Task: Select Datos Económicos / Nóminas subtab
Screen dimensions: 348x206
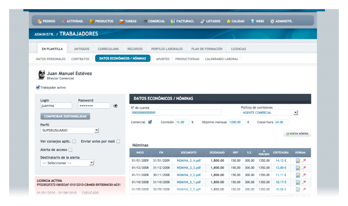Action: 123,58
